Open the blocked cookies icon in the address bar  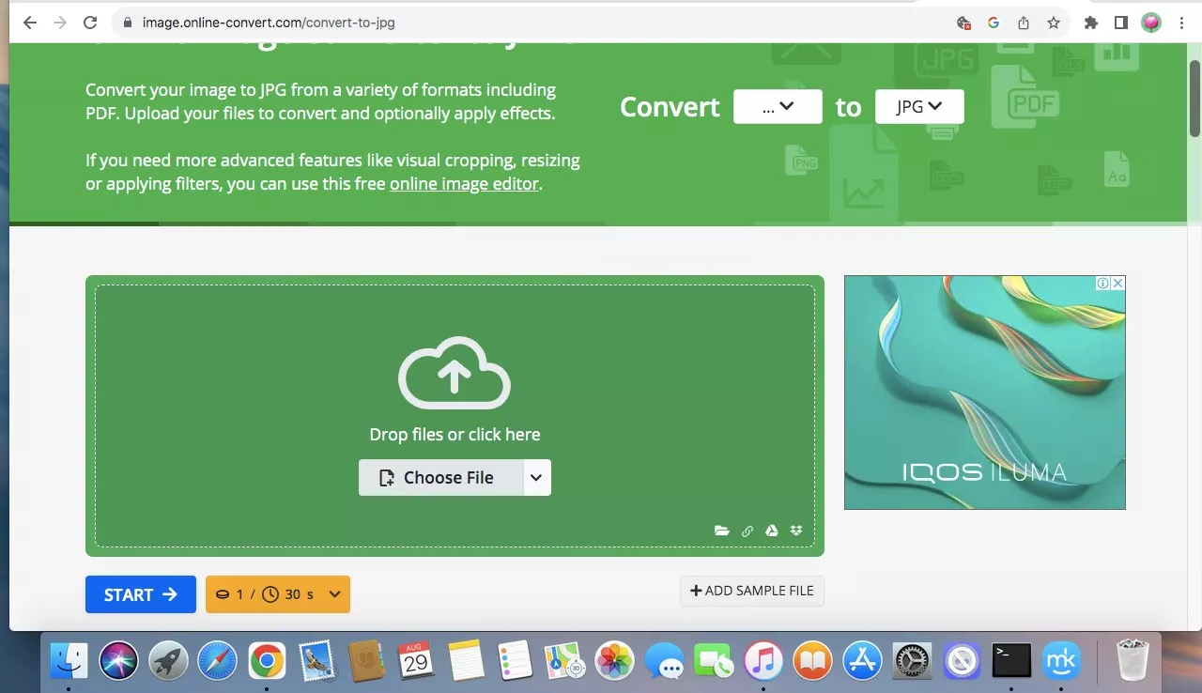(x=963, y=23)
